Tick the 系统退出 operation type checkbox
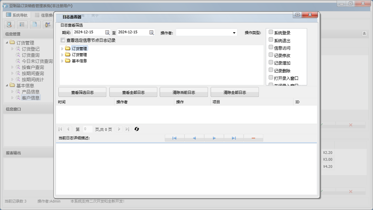The width and height of the screenshot is (373, 210). click(x=271, y=39)
